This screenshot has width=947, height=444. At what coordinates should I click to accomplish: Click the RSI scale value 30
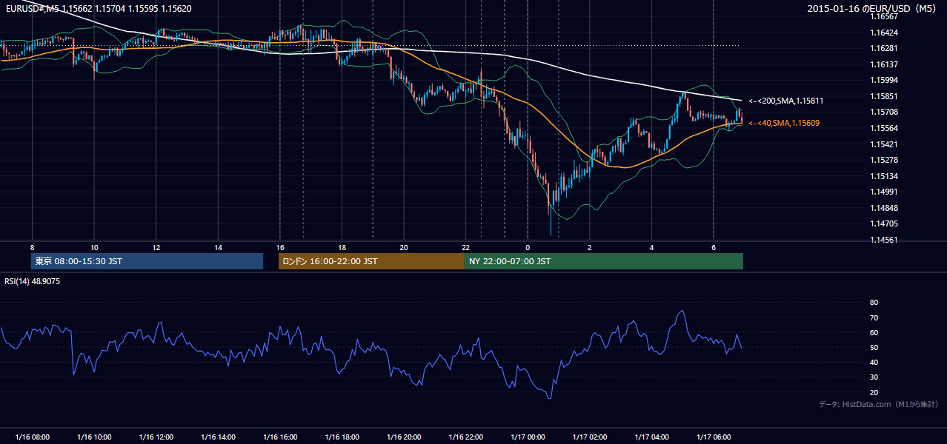[x=874, y=377]
